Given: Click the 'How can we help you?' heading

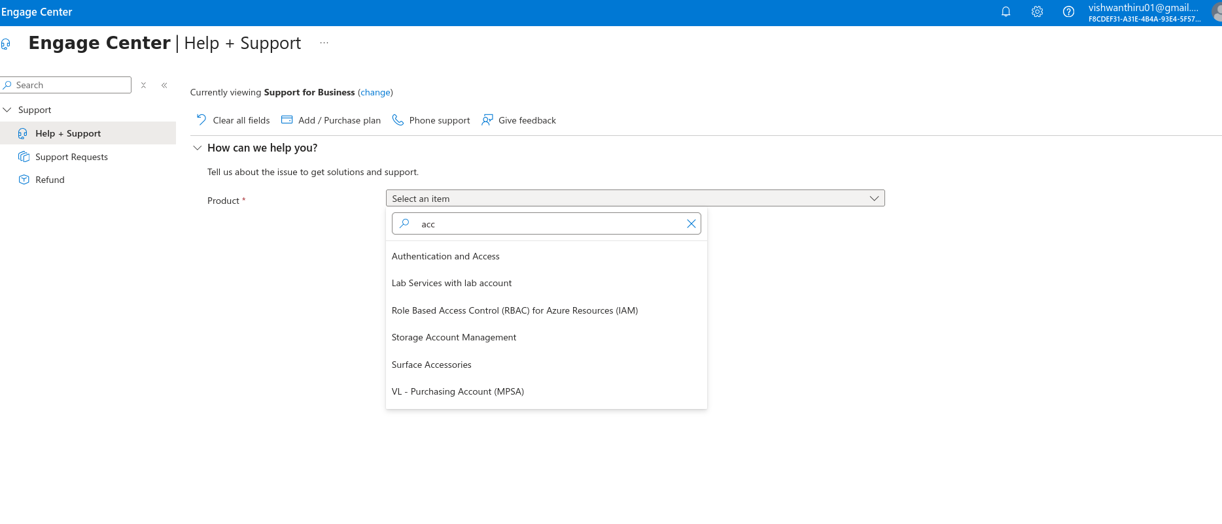Looking at the screenshot, I should [x=262, y=148].
